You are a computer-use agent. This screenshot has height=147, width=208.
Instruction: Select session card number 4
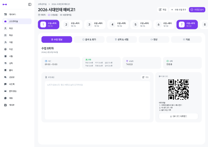118,25
